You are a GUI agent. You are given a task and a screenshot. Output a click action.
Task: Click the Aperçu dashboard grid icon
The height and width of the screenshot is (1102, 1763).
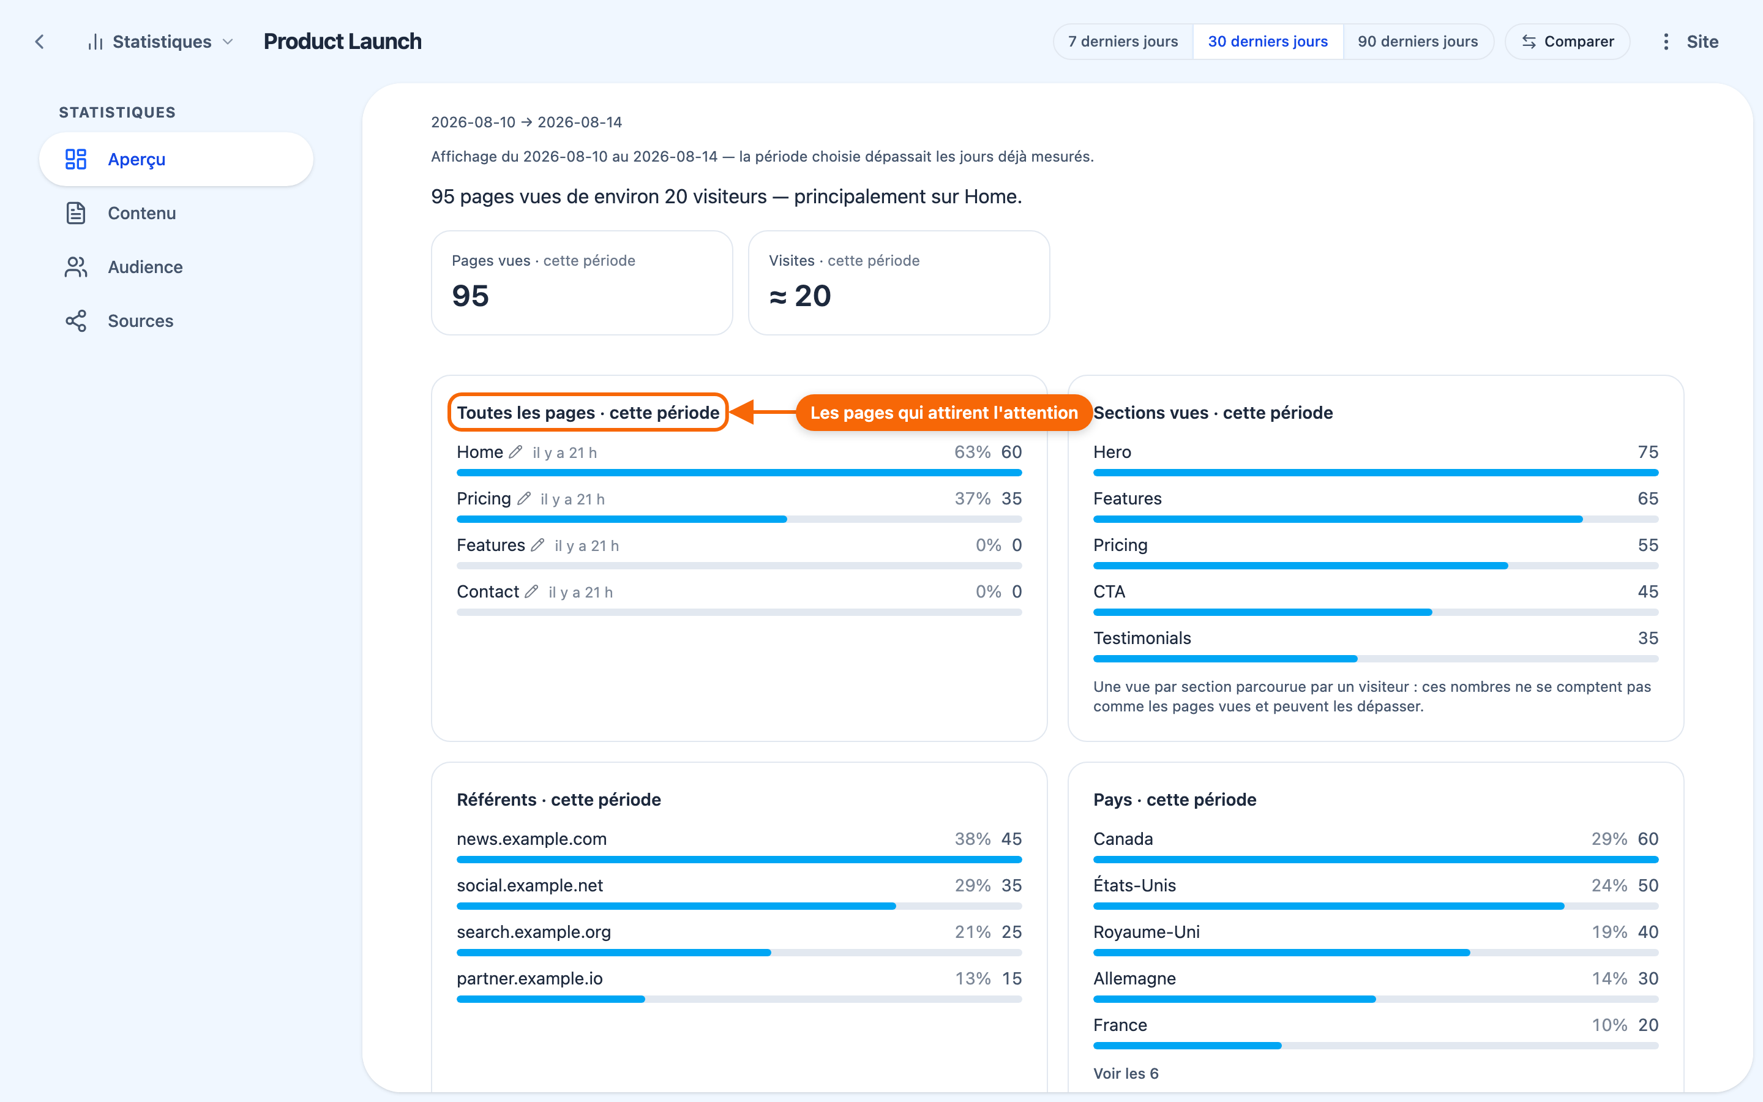[76, 159]
